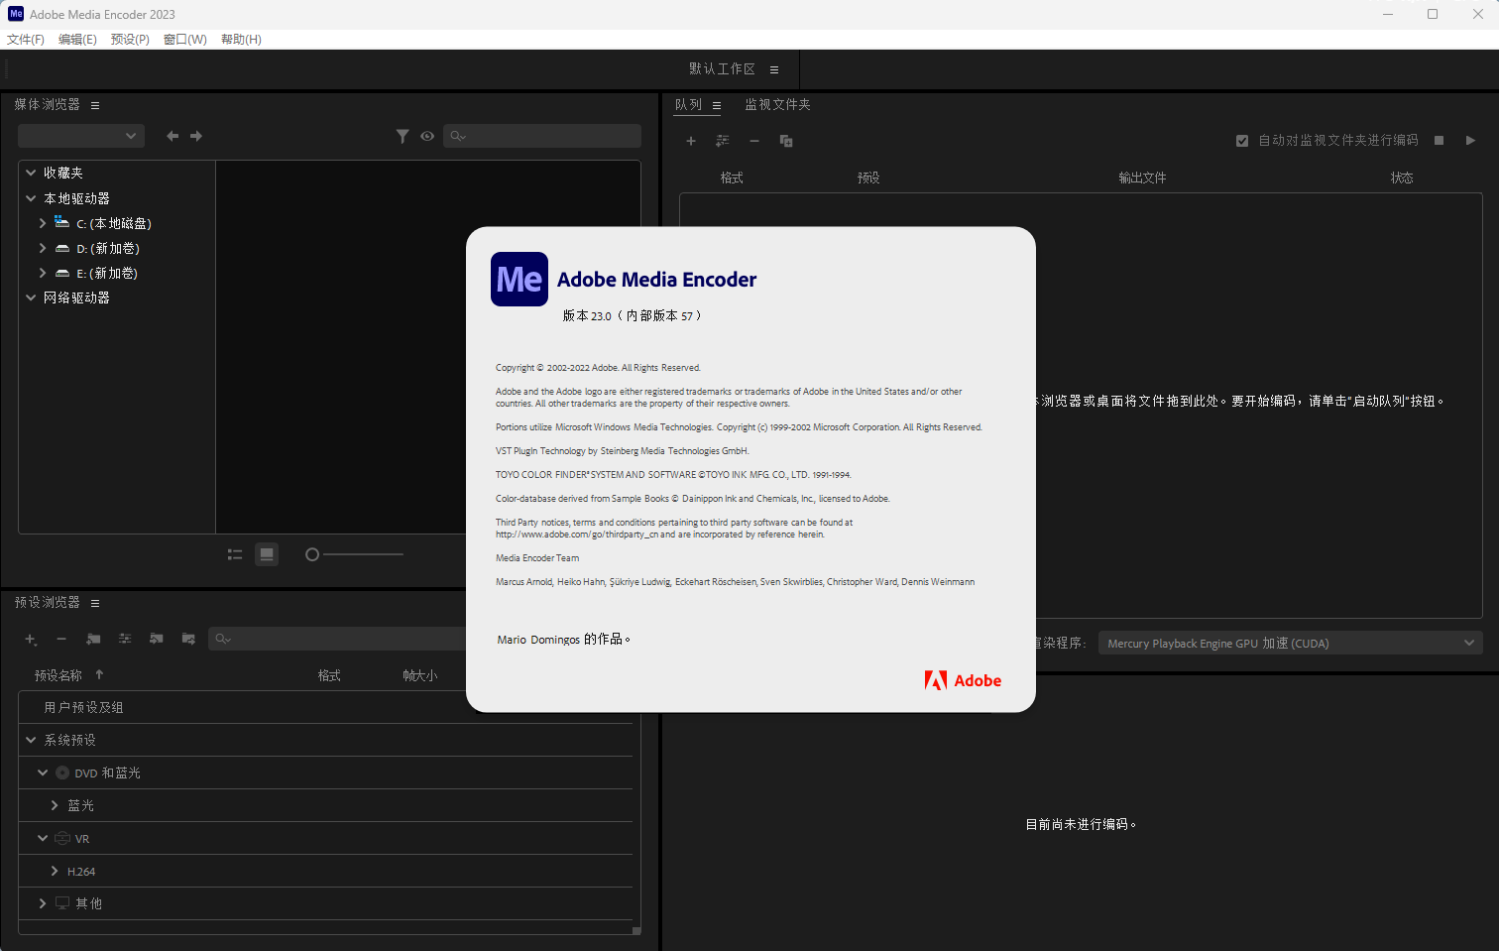1499x951 pixels.
Task: Click the Adobe logo in about dialog
Action: pos(962,680)
